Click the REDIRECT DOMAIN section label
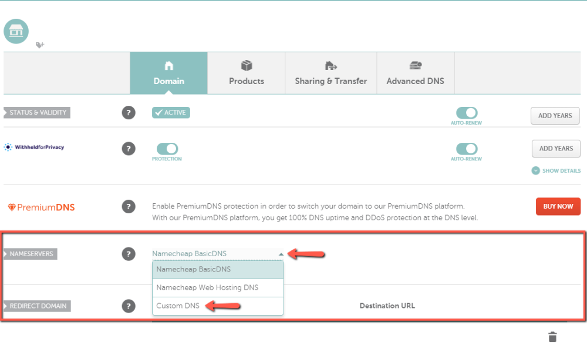This screenshot has width=587, height=352. pyautogui.click(x=37, y=306)
